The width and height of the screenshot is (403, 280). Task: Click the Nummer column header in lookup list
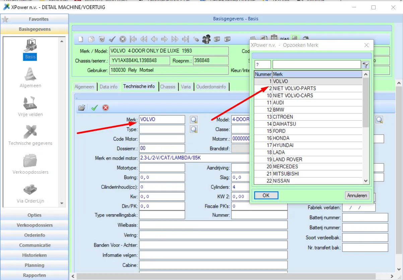click(x=263, y=74)
